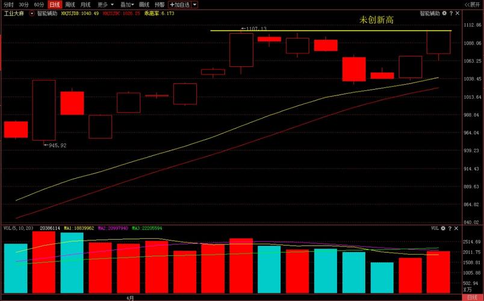Select the 周线 weekly chart tab
Image resolution: width=484 pixels, height=301 pixels.
70,4
